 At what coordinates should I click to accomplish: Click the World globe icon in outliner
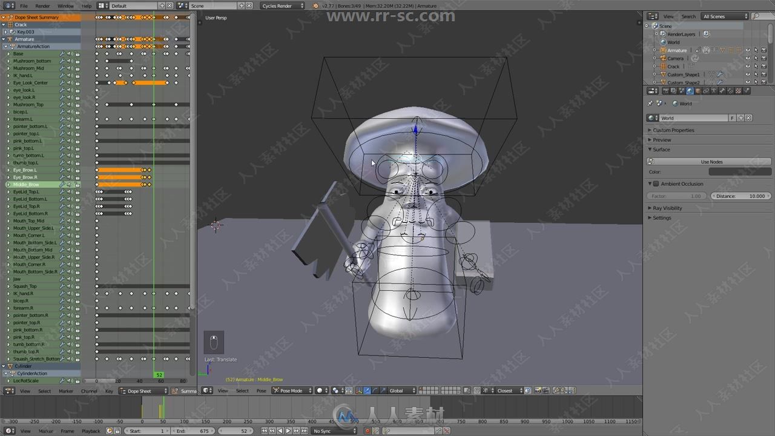coord(663,42)
